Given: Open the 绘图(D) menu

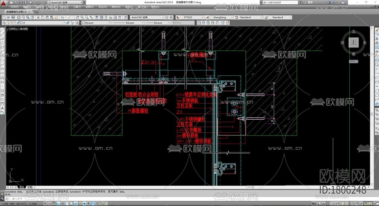Looking at the screenshot, I should click(x=90, y=7).
